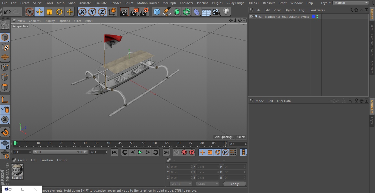
Task: Add a Camera object
Action: pyautogui.click(x=216, y=12)
